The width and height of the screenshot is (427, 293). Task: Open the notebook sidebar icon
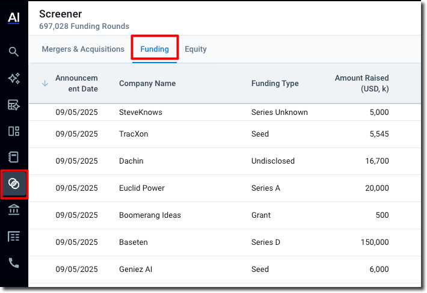coord(14,157)
